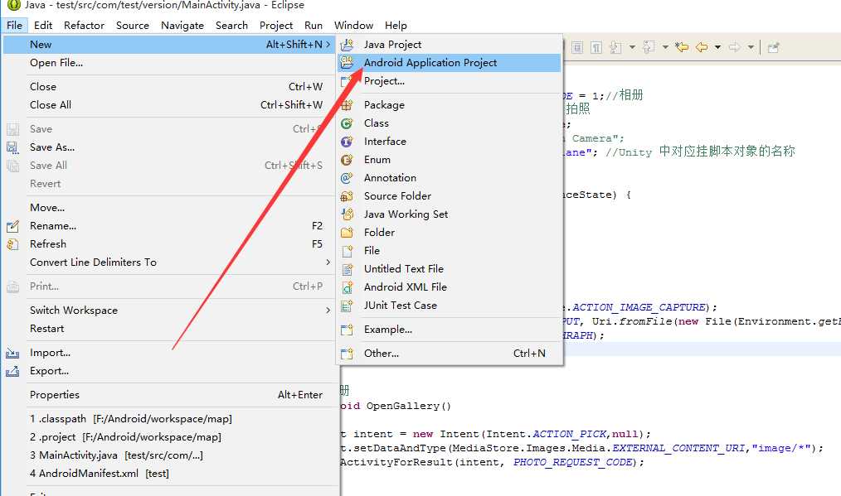Image resolution: width=841 pixels, height=496 pixels.
Task: Open the Back history dropdown arrow
Action: coord(717,47)
